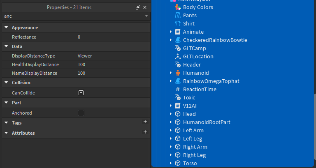This screenshot has height=168, width=316.
Task: Select the RainbowOmegaTophat item
Action: [211, 81]
